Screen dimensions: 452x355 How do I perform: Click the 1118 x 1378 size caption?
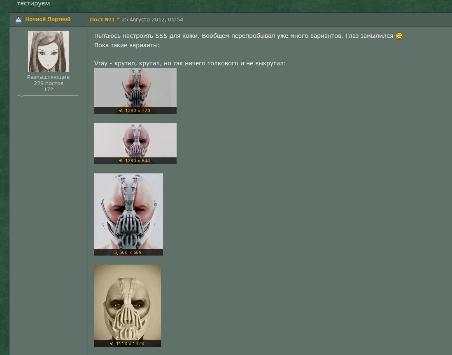click(x=130, y=343)
